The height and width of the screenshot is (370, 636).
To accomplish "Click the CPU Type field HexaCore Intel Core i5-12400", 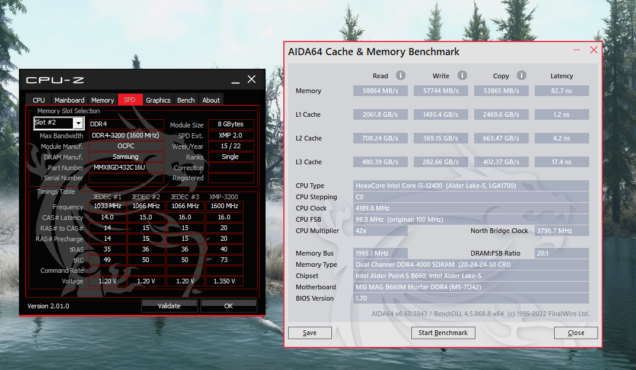I will point(471,186).
